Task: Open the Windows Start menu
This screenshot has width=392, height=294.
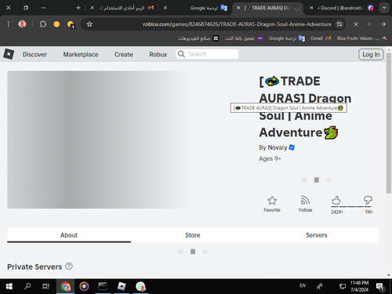Action: click(x=9, y=286)
